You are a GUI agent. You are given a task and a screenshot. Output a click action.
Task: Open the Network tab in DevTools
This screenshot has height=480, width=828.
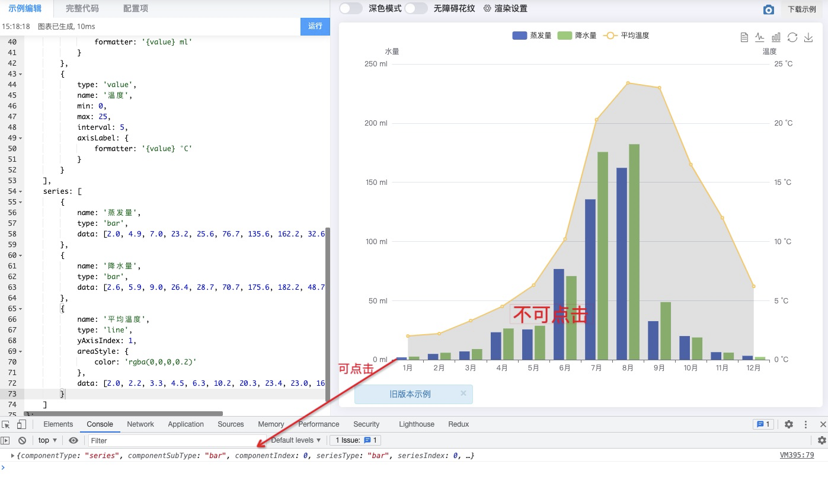[140, 424]
